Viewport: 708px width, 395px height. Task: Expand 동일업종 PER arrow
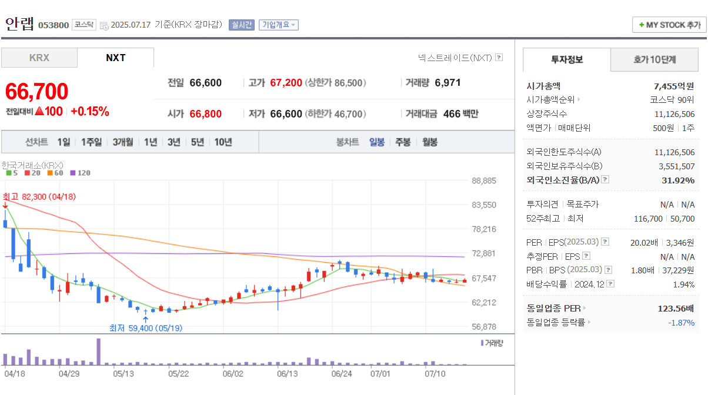(x=585, y=308)
